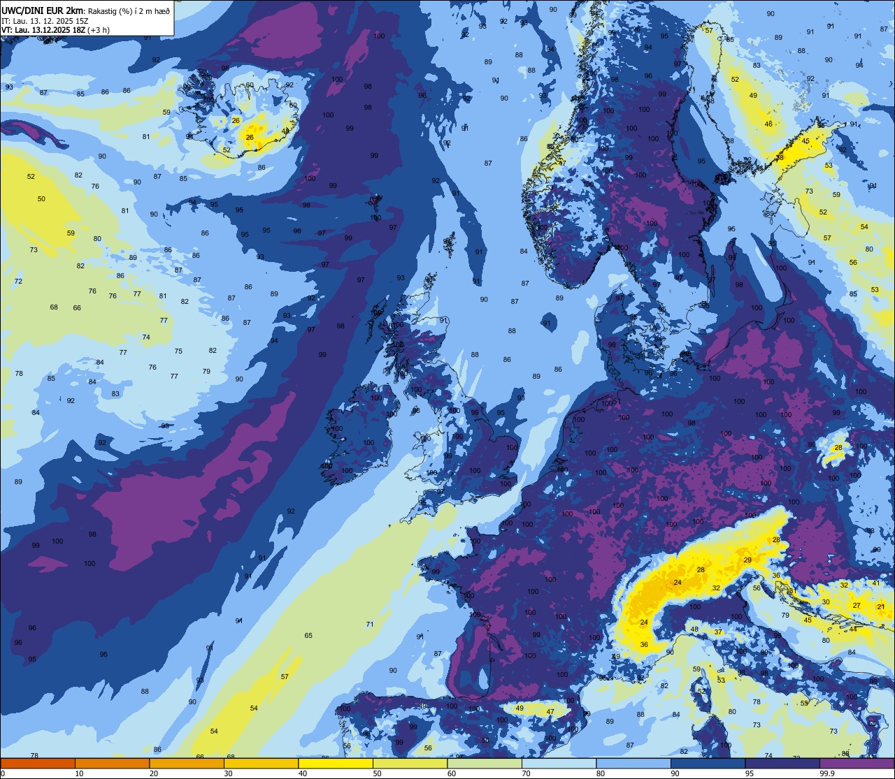Click the humidity value '72' on the map

pyautogui.click(x=18, y=281)
